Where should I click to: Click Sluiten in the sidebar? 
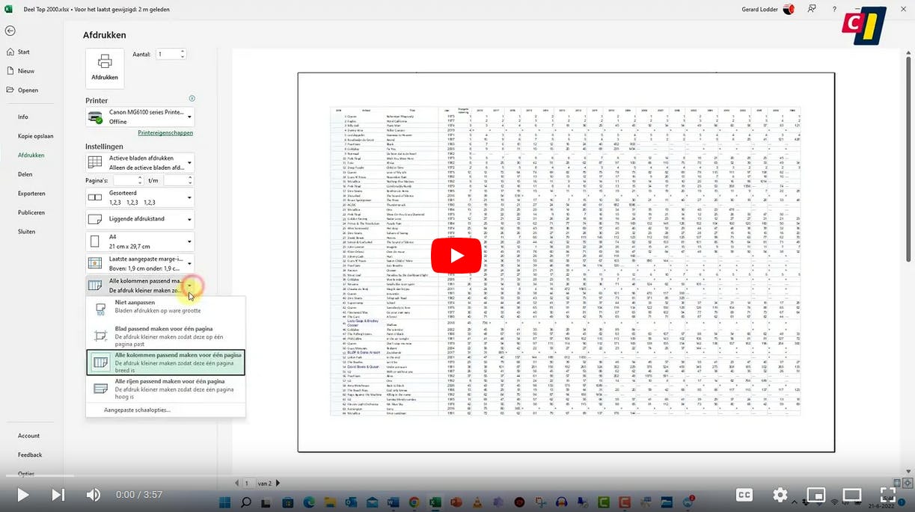click(x=27, y=232)
